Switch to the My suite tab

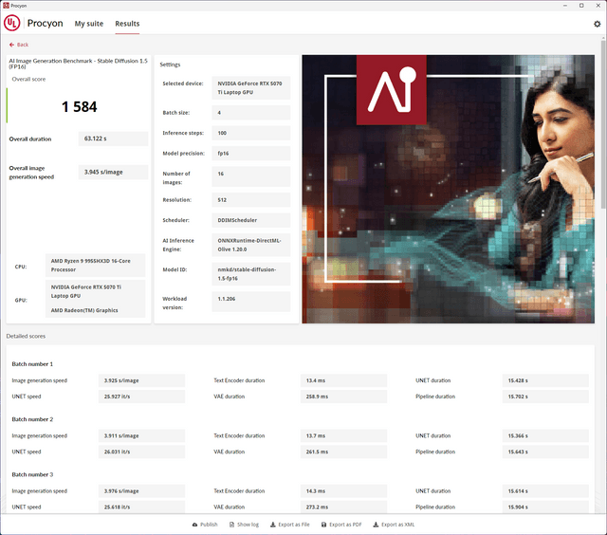pyautogui.click(x=88, y=24)
